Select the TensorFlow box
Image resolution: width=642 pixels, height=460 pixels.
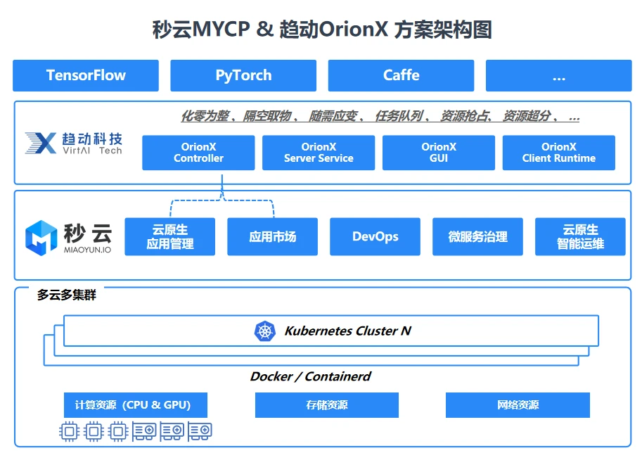[86, 75]
